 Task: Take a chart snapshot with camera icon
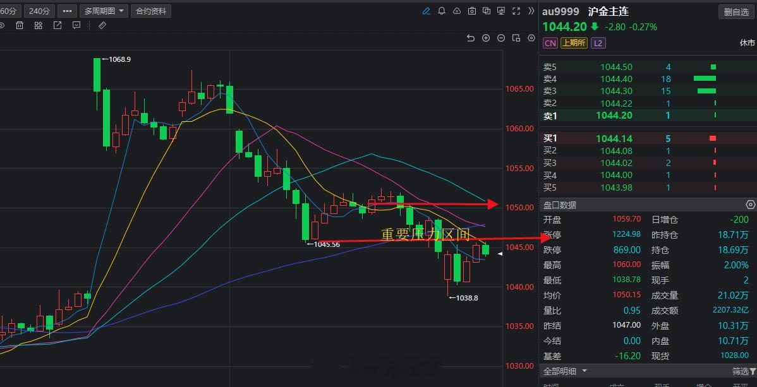click(x=472, y=11)
